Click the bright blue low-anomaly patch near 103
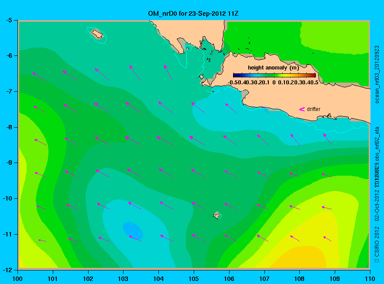 point(133,230)
